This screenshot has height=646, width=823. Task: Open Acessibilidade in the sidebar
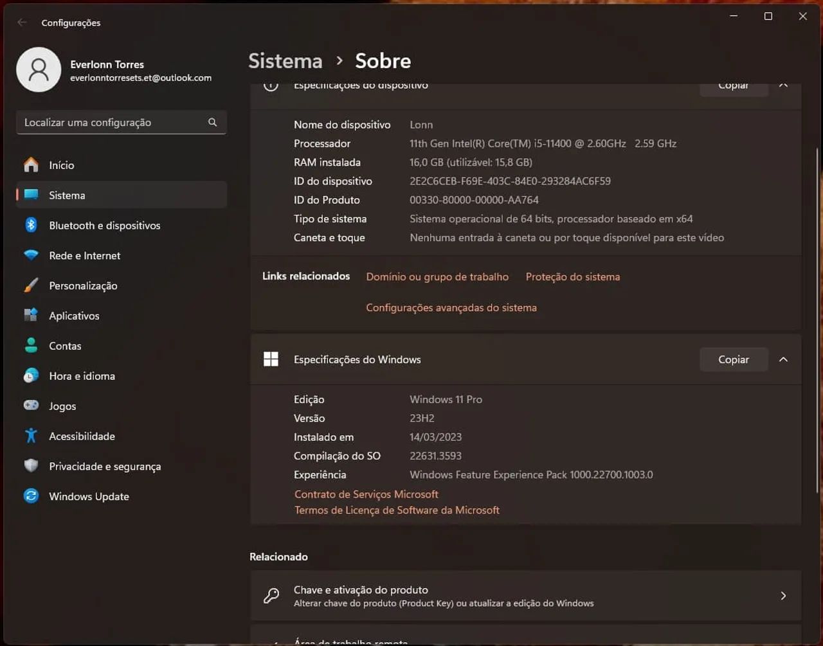tap(121, 436)
